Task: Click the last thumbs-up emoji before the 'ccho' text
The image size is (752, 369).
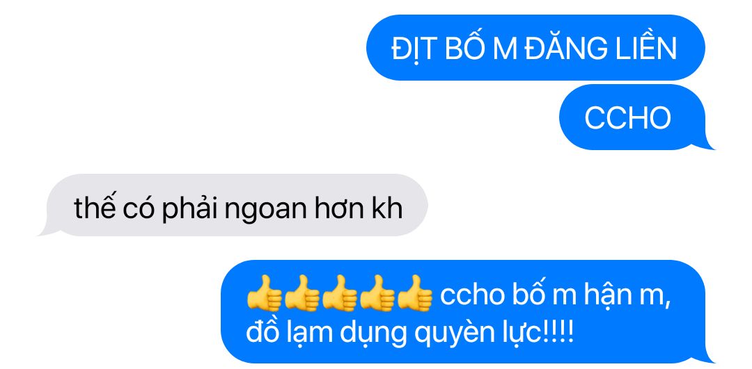Action: pyautogui.click(x=415, y=294)
